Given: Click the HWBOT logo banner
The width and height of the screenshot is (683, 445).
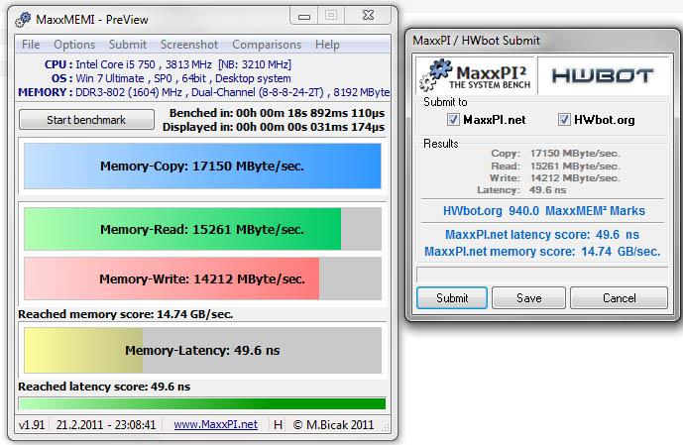Looking at the screenshot, I should (603, 75).
